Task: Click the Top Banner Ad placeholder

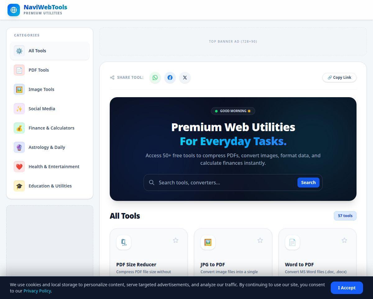Action: [233, 41]
